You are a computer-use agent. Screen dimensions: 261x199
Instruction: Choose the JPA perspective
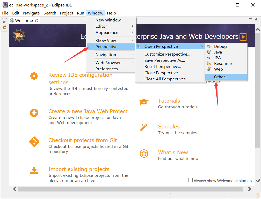point(226,58)
